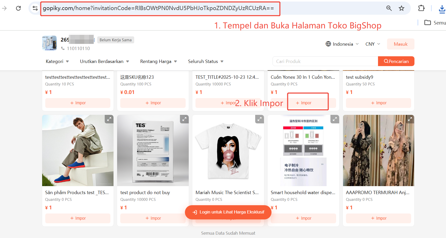Reload the page with the refresh icon
Viewport: 446px width, 238px height.
tap(18, 8)
